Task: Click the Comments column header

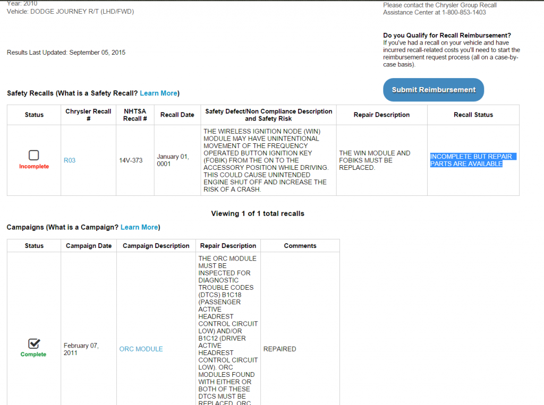Action: tap(300, 246)
